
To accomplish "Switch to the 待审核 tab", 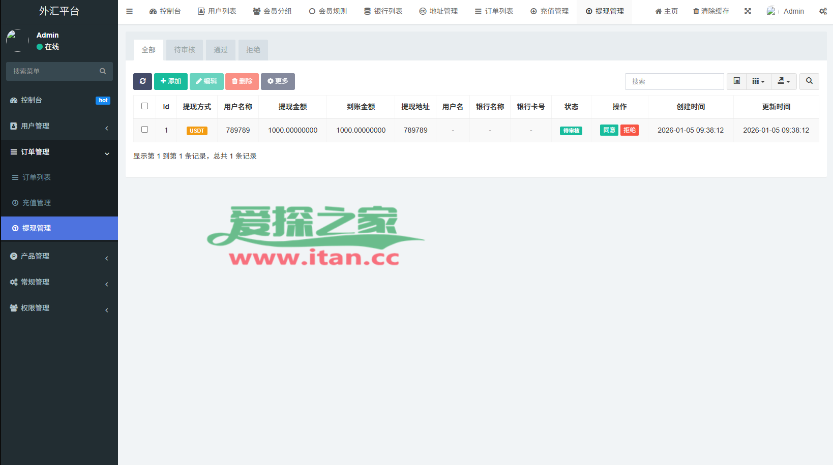I will pyautogui.click(x=185, y=50).
